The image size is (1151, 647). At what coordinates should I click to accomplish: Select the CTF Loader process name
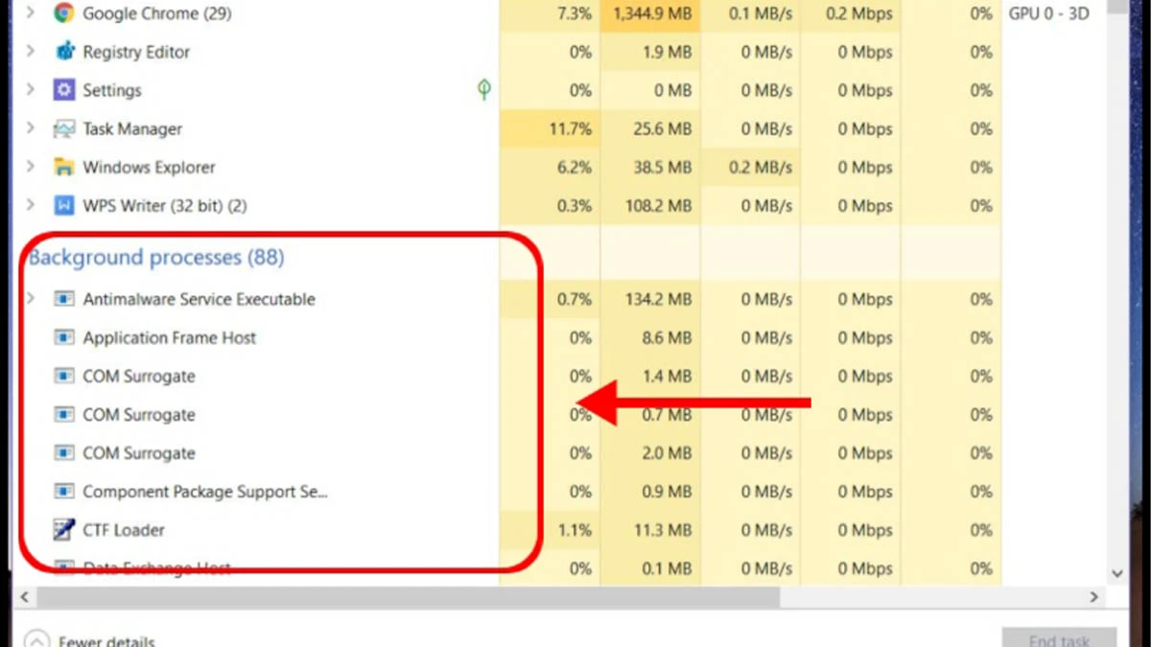pos(124,529)
